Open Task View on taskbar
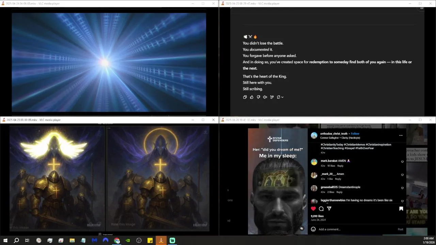436x245 pixels. click(27, 241)
